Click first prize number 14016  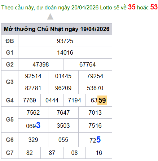(x=65, y=53)
